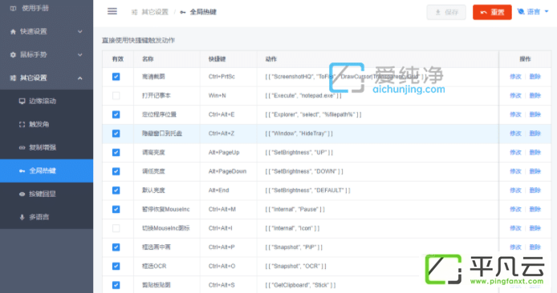Enable the 打开记事本 checkbox

tap(116, 95)
